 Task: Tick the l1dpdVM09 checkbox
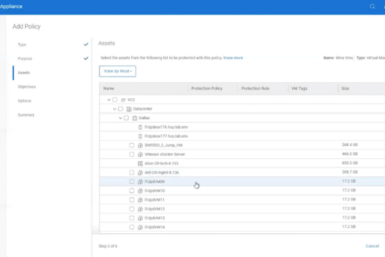click(132, 181)
